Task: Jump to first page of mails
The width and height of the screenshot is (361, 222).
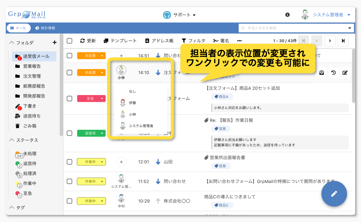Action: click(303, 41)
